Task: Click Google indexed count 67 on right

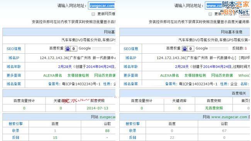Action: [x=224, y=131]
